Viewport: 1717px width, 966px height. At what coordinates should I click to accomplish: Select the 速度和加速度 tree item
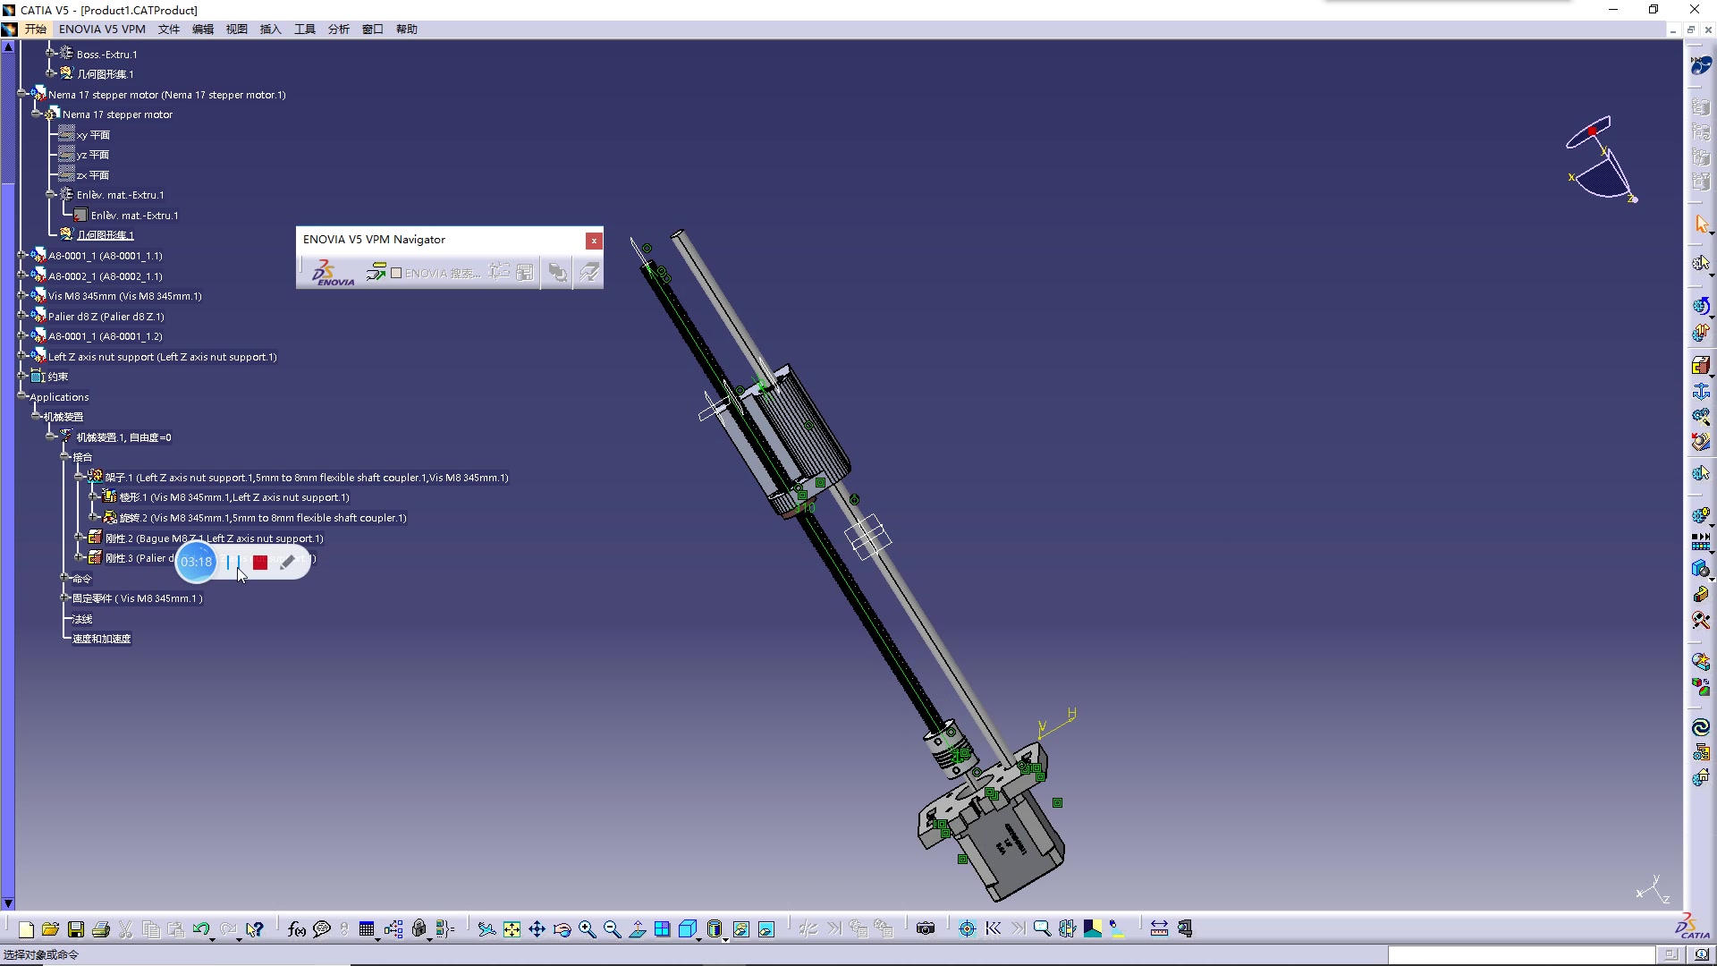pos(101,639)
